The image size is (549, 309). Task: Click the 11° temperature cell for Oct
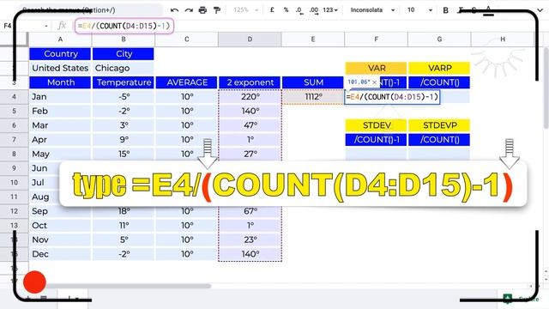[x=124, y=225]
